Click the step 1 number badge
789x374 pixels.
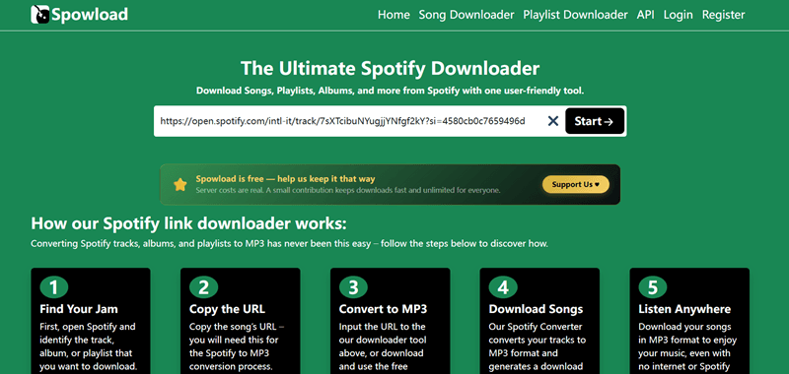(54, 287)
